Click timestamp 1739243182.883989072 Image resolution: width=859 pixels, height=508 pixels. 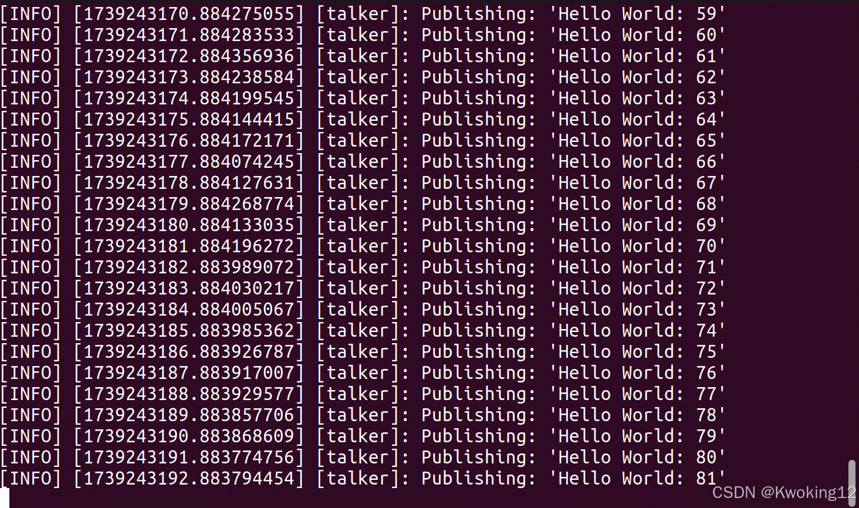point(189,267)
